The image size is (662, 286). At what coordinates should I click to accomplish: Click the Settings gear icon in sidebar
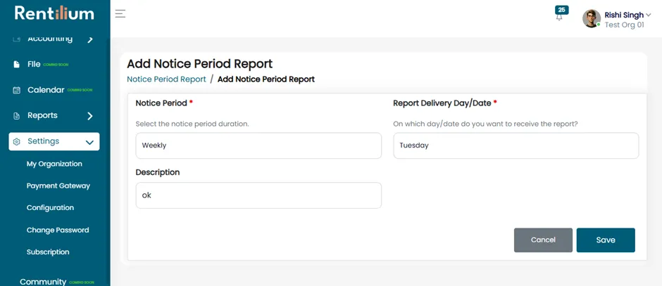(16, 141)
